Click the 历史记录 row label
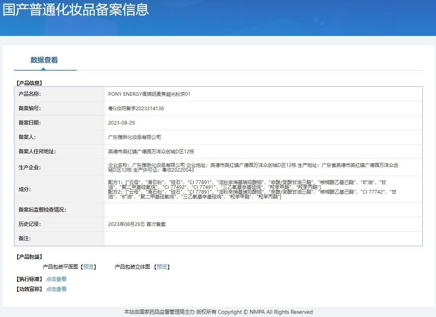 pyautogui.click(x=30, y=224)
